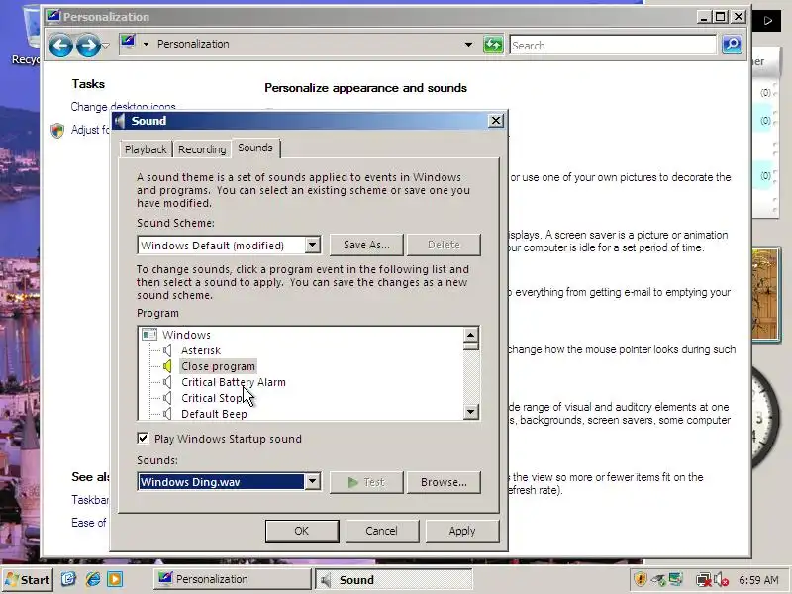Select the Default Beep event
This screenshot has width=792, height=594.
click(x=214, y=414)
